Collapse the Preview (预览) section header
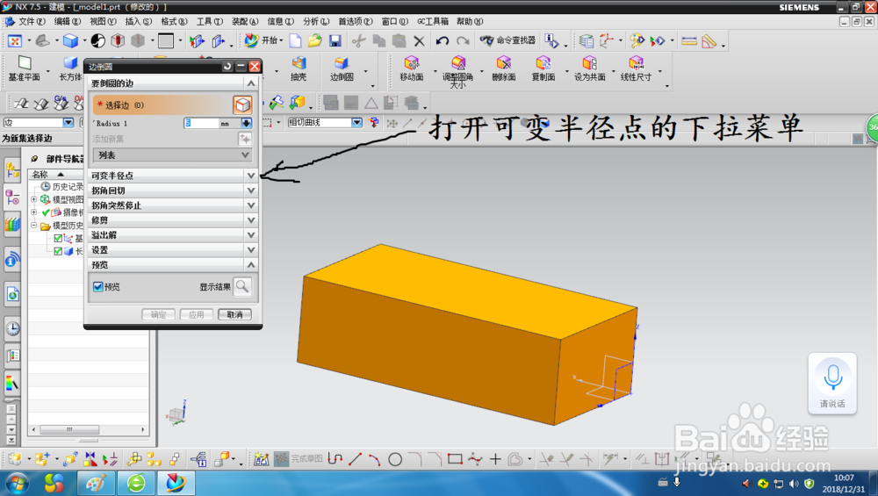 click(x=172, y=265)
